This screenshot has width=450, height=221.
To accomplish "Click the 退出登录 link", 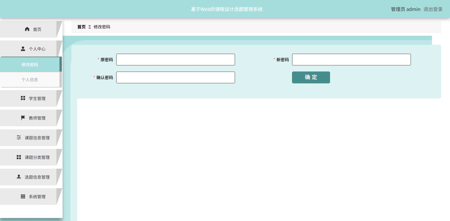I will (433, 9).
